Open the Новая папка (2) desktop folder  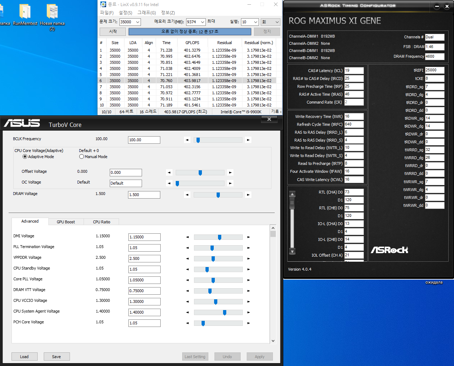pyautogui.click(x=52, y=17)
